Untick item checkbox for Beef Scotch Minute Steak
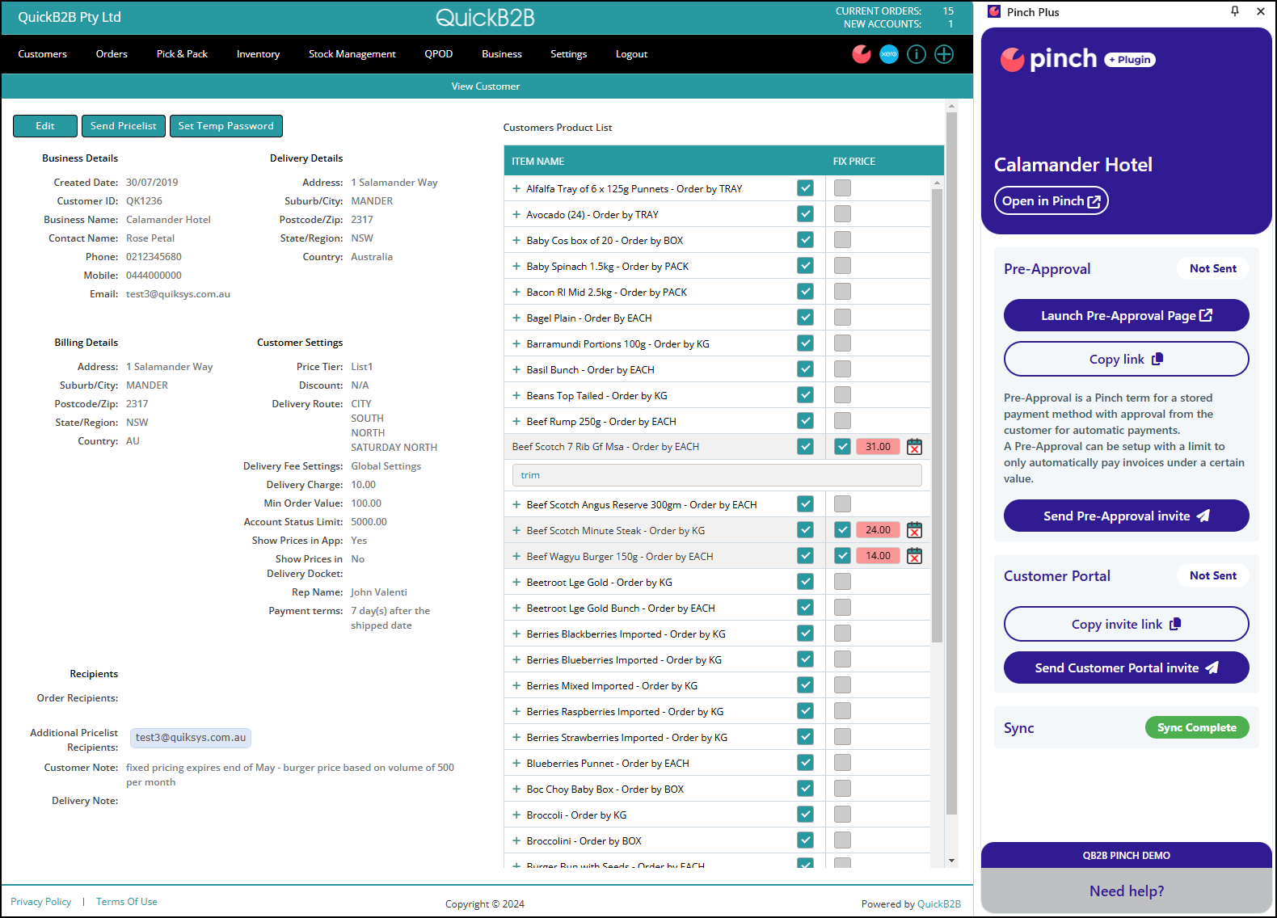The image size is (1277, 918). coord(805,529)
